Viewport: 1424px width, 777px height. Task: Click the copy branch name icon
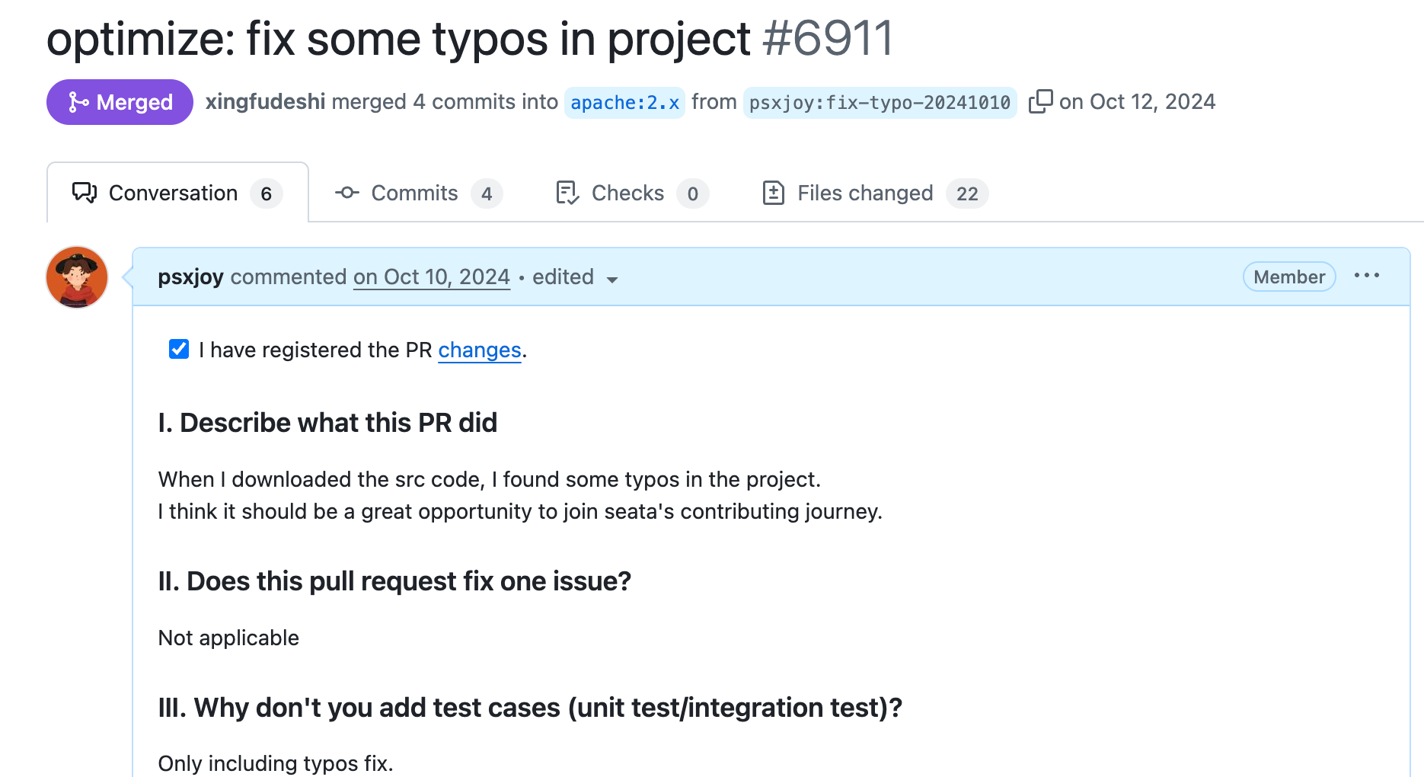(x=1040, y=101)
